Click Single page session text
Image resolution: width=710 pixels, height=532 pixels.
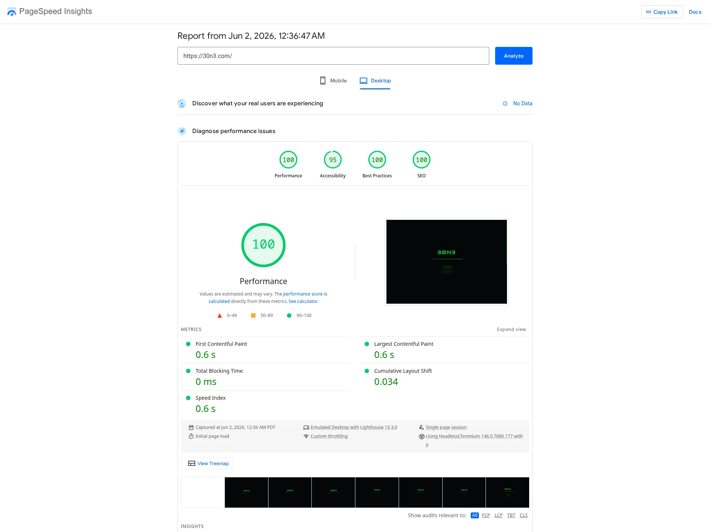click(x=446, y=427)
